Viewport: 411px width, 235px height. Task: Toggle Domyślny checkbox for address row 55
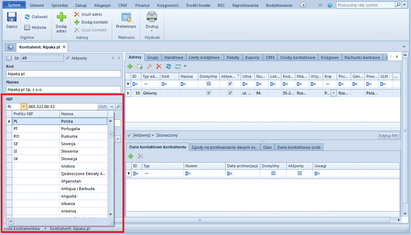[x=209, y=93]
